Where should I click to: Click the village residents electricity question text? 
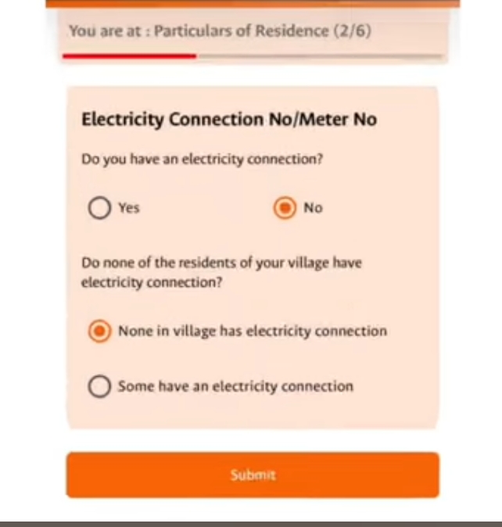pos(221,272)
